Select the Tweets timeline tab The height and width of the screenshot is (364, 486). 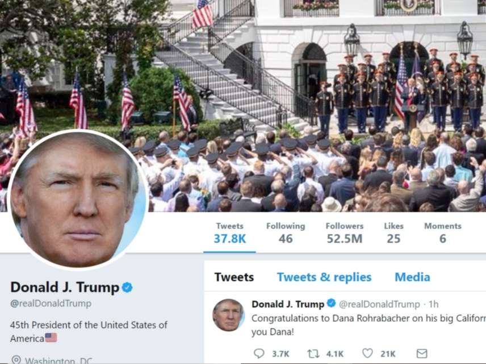234,277
